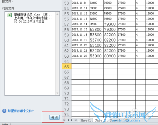The height and width of the screenshot is (125, 158).
Task: Click cell 79600 in row 54
Action: pyautogui.click(x=110, y=8)
